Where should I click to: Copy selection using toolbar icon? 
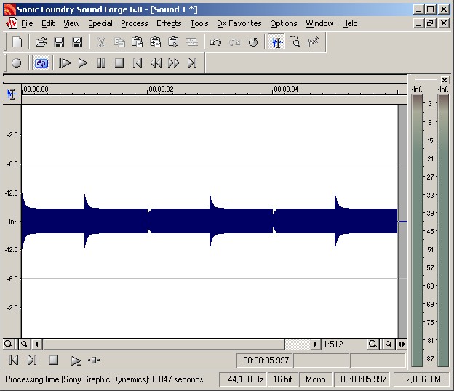point(119,42)
